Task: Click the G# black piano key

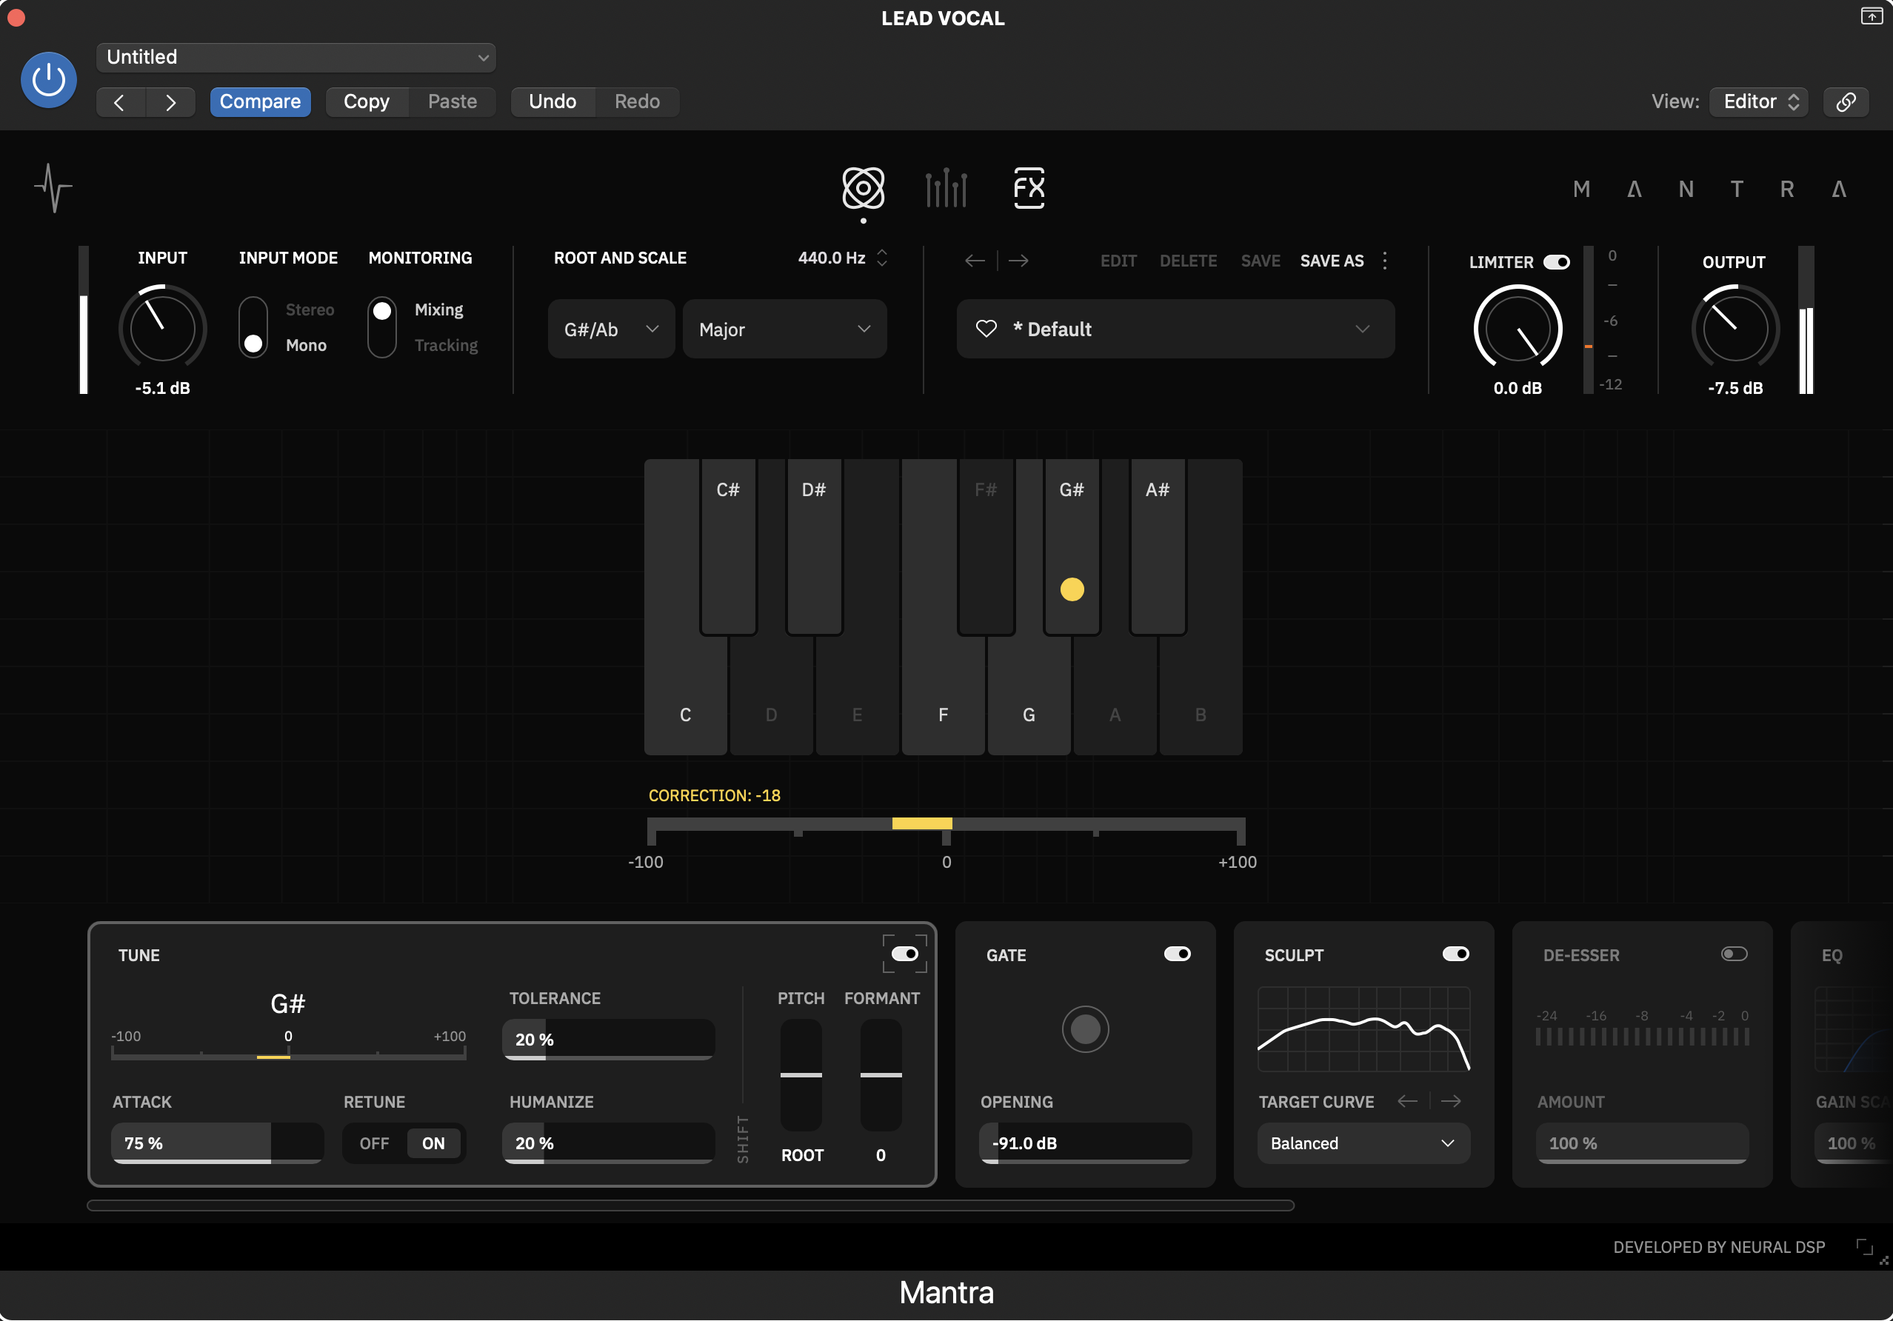Action: point(1072,547)
